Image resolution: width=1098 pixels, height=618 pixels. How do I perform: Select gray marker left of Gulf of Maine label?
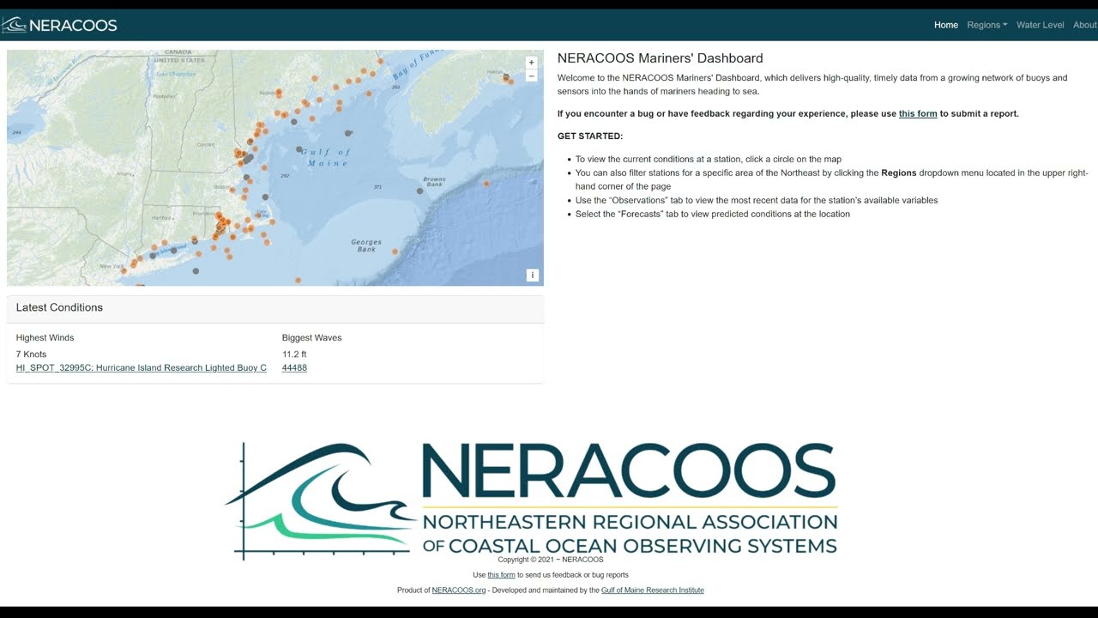[299, 149]
